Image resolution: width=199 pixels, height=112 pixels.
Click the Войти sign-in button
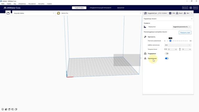click(196, 8)
